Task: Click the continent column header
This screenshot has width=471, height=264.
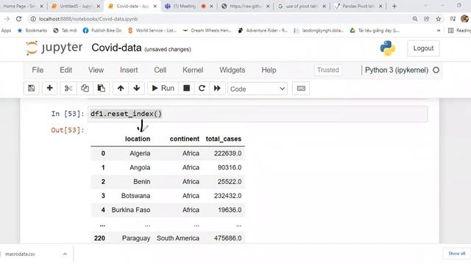Action: click(x=185, y=139)
